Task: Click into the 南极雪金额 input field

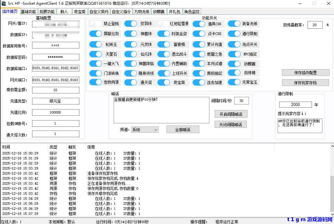Action: pyautogui.click(x=55, y=90)
